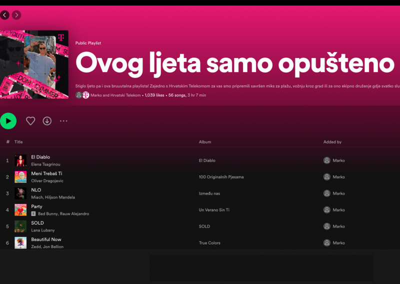Open the El Diablo album link
Image resolution: width=400 pixels, height=284 pixels.
207,160
